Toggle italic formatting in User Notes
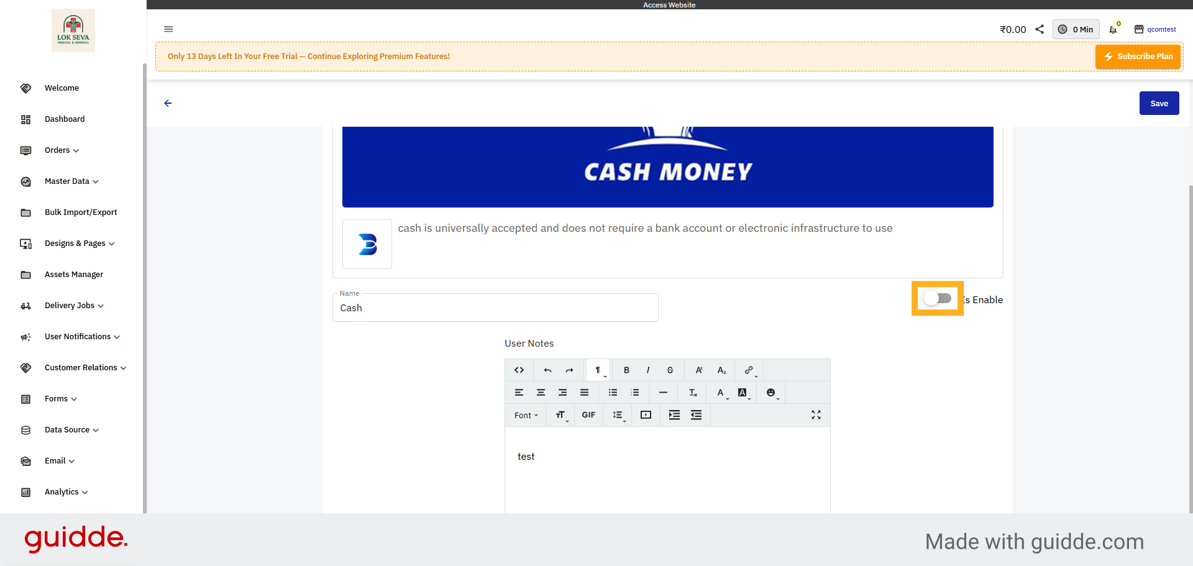 648,370
